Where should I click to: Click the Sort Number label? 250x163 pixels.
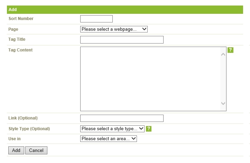tap(21, 18)
